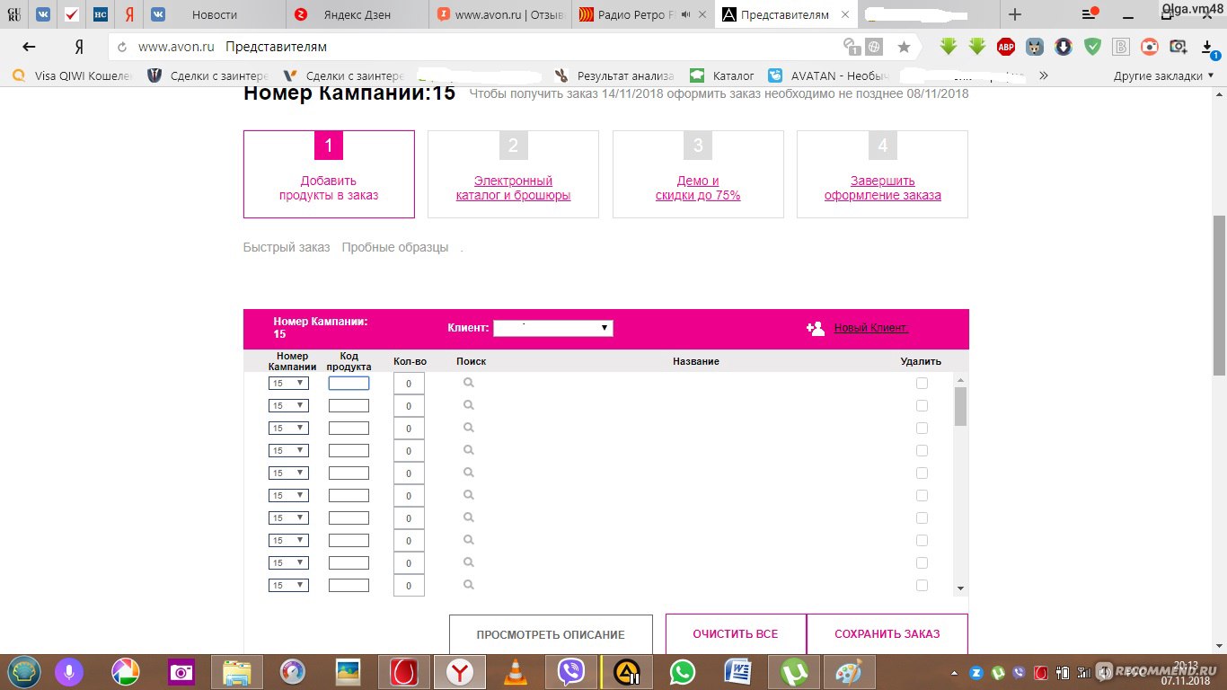Viewport: 1227px width, 690px height.
Task: Open the campaign number dropdown in the fifth row
Action: tap(288, 473)
